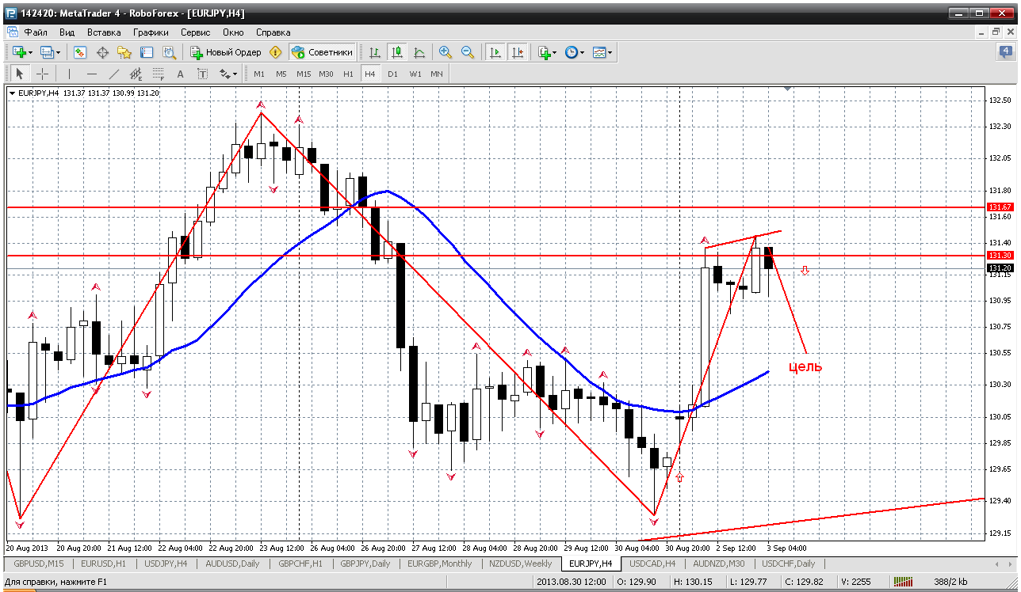Open the Periods clock icon
Screen dimensions: 1021x592
pyautogui.click(x=572, y=52)
